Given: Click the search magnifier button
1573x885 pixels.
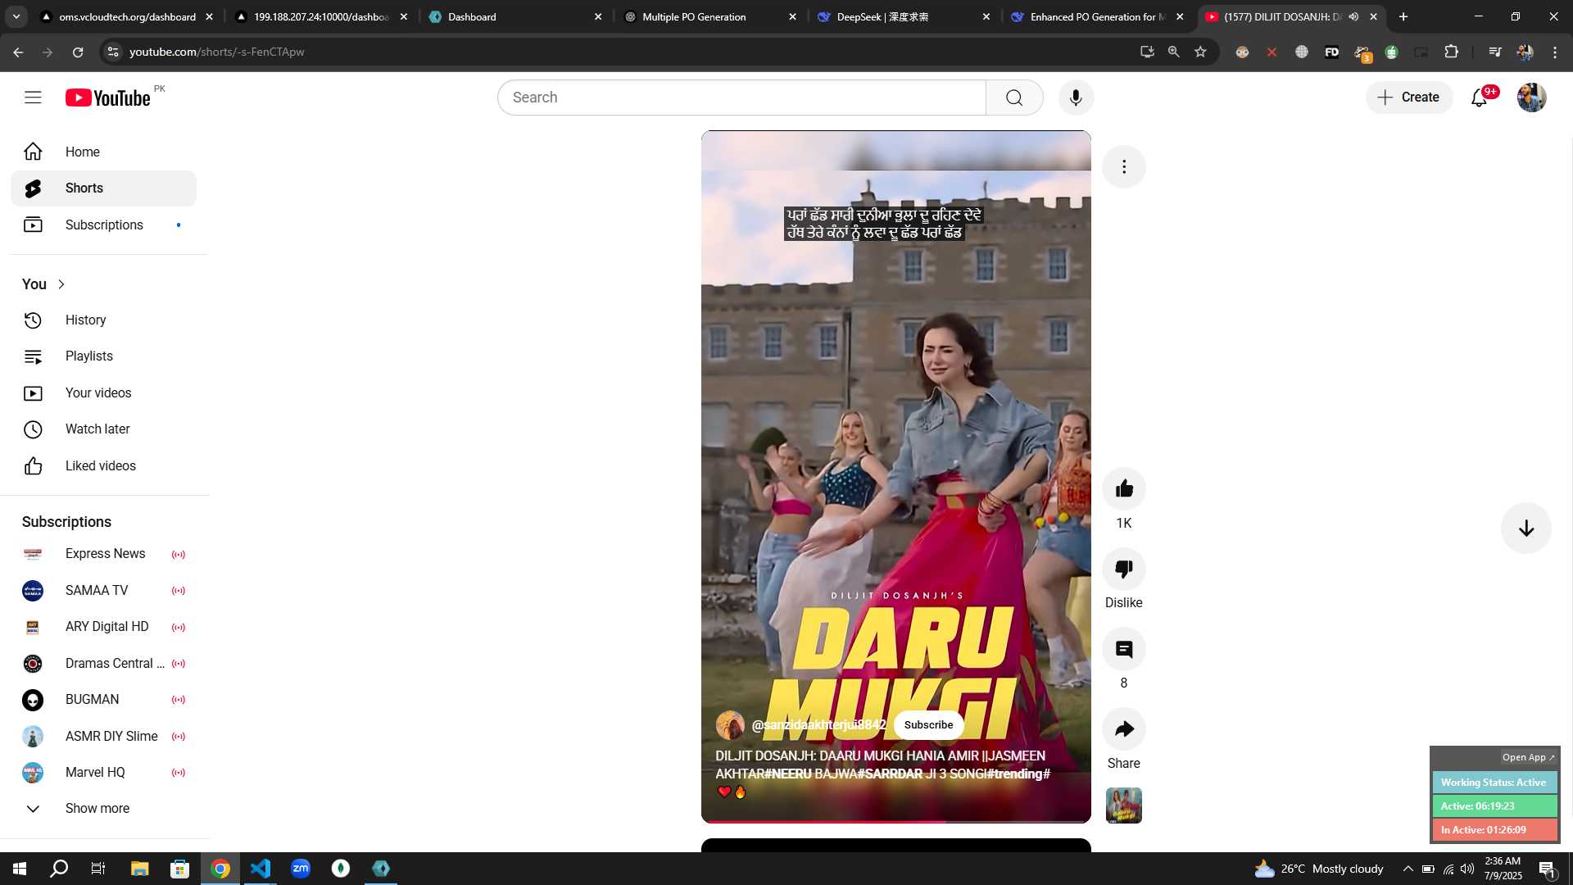Looking at the screenshot, I should (1014, 98).
